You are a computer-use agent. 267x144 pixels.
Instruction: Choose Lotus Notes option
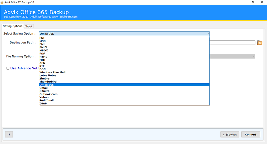[124, 75]
